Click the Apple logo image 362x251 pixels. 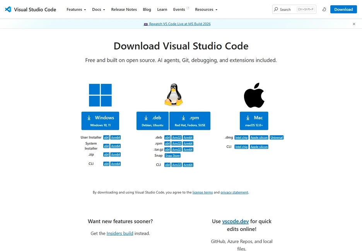254,95
